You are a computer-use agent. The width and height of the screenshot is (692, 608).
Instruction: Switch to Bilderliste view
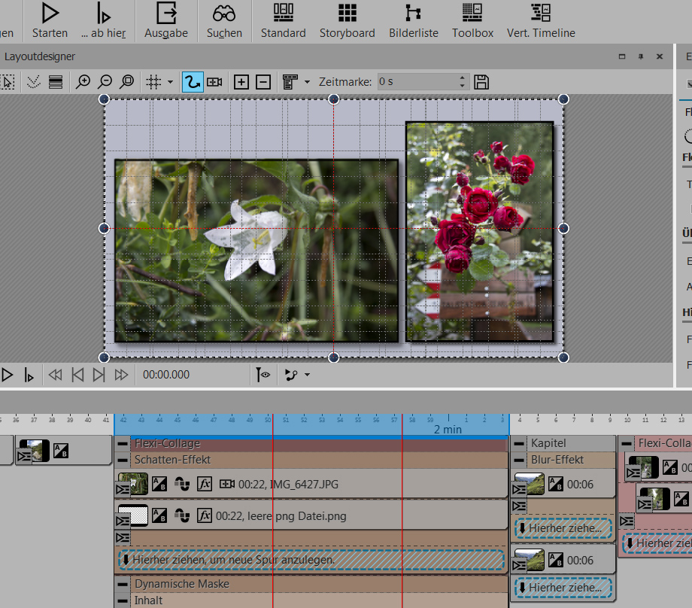point(413,21)
